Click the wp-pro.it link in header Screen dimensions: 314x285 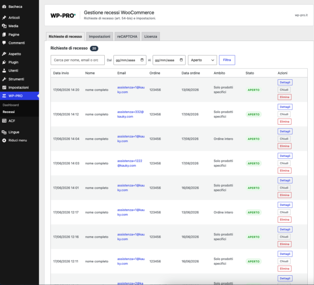pyautogui.click(x=301, y=15)
